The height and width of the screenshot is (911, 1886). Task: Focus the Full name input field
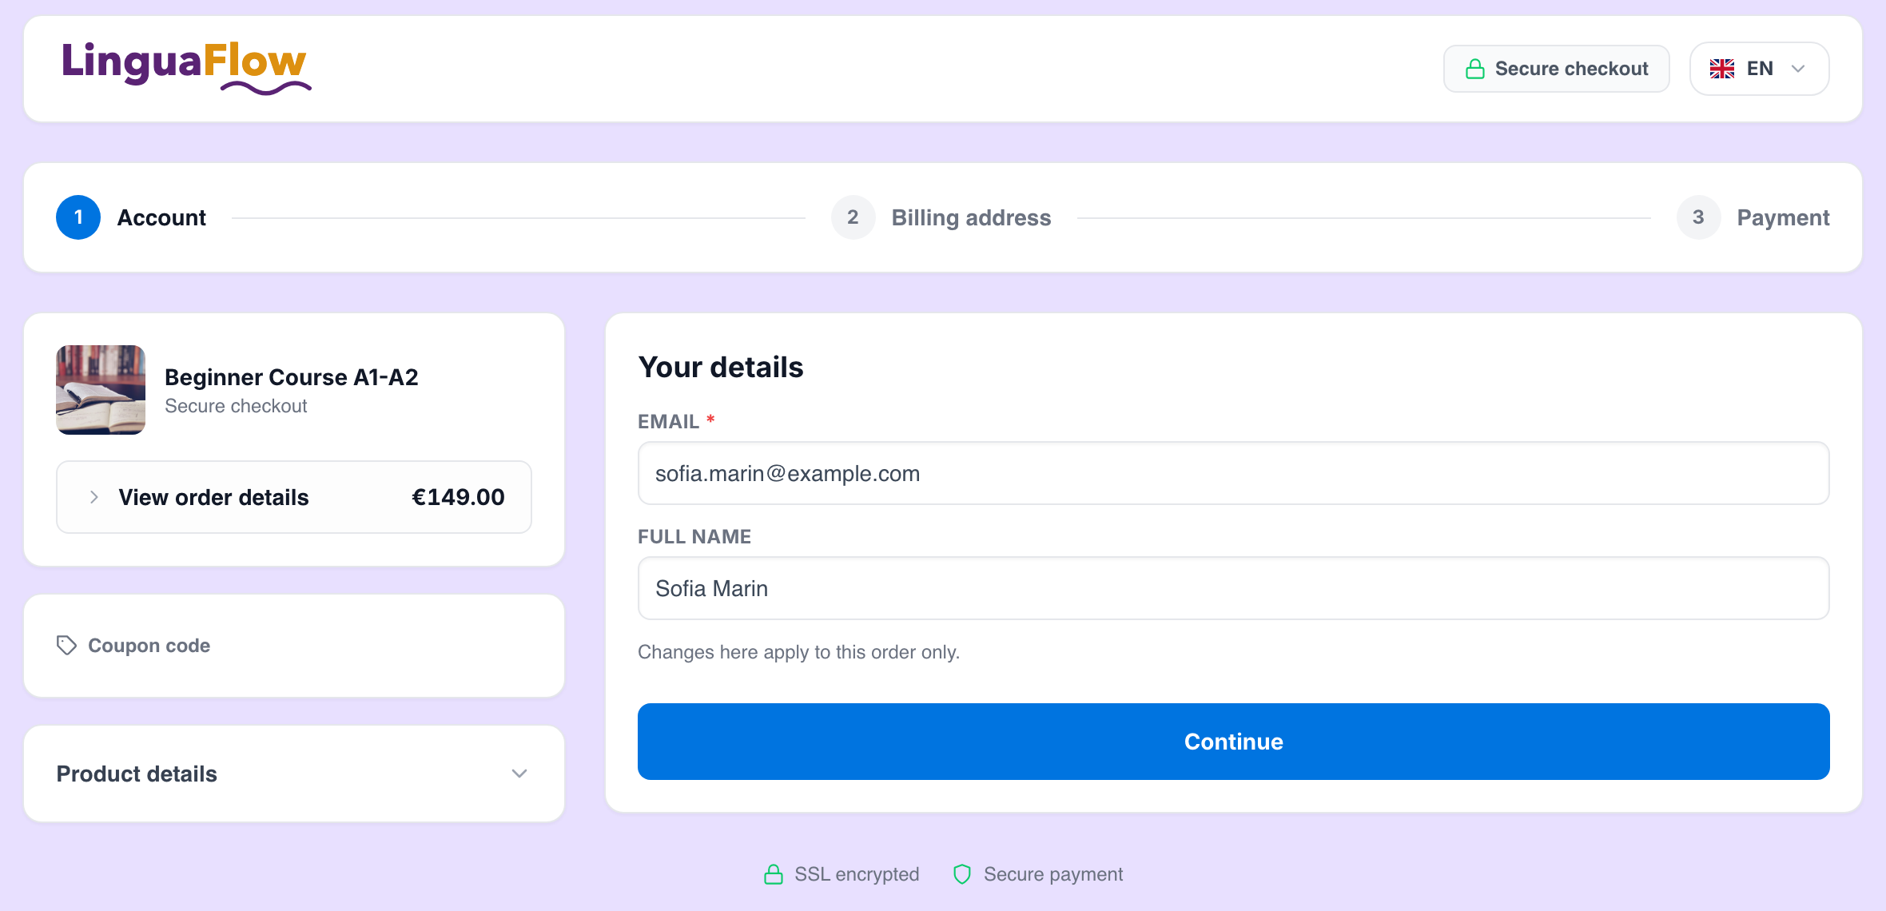1233,588
